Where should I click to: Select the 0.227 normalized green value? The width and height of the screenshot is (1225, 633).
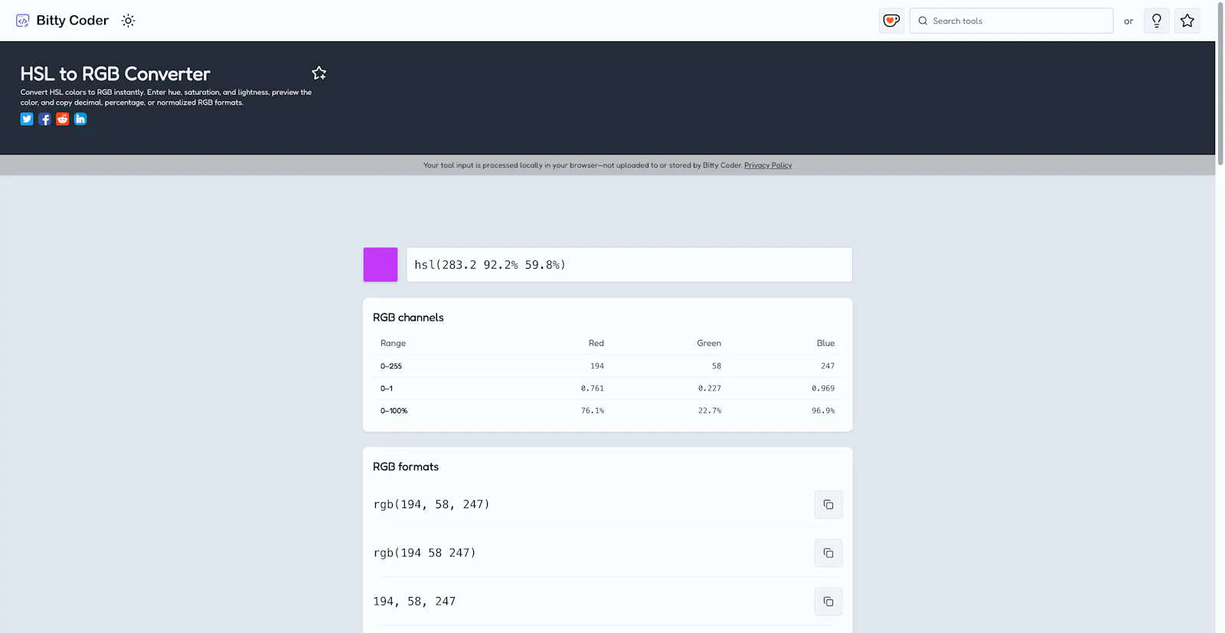(x=710, y=388)
